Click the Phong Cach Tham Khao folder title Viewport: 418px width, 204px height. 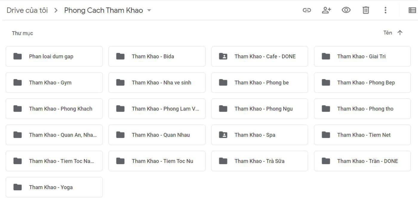point(103,10)
